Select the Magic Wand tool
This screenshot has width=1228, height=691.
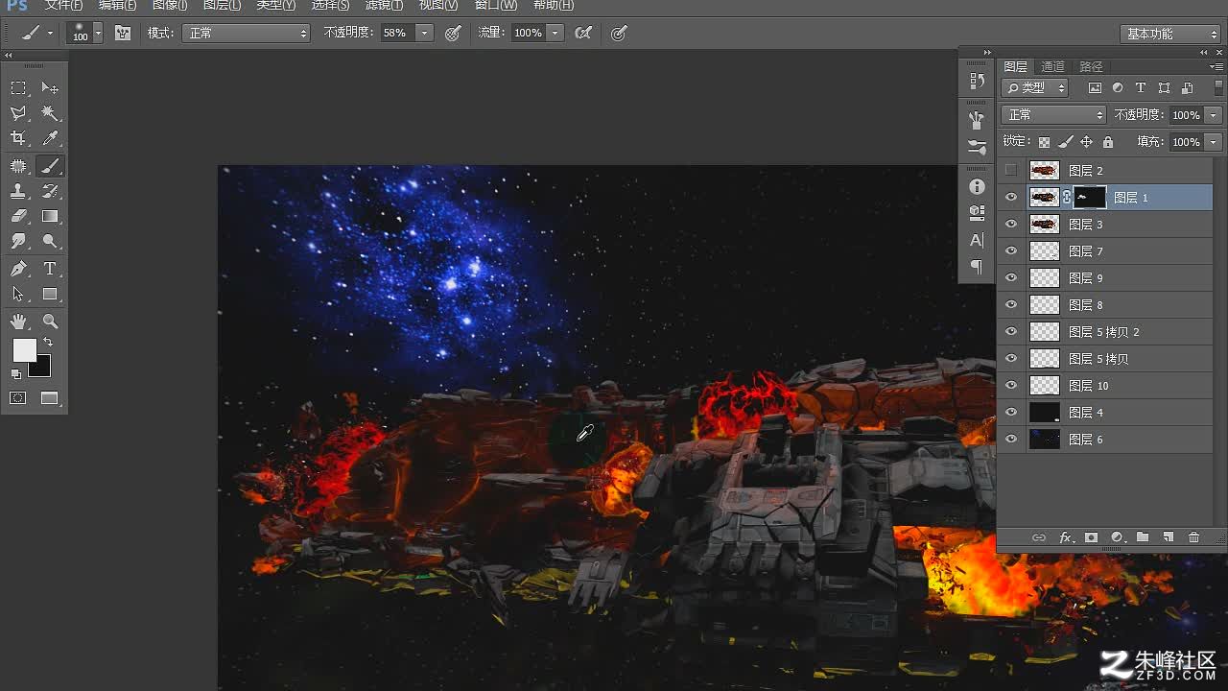[x=50, y=113]
